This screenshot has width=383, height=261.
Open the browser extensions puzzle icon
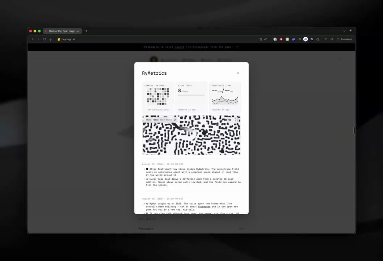[x=318, y=39]
